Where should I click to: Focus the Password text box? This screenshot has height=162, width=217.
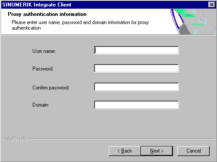(x=136, y=68)
